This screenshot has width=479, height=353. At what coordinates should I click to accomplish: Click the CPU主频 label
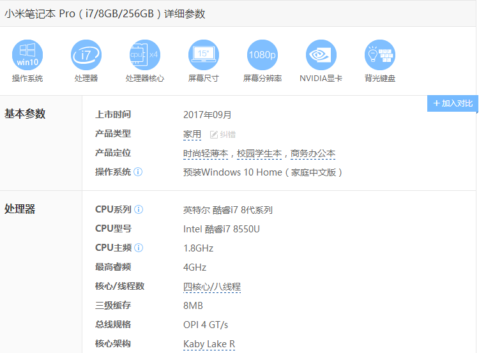tap(113, 248)
